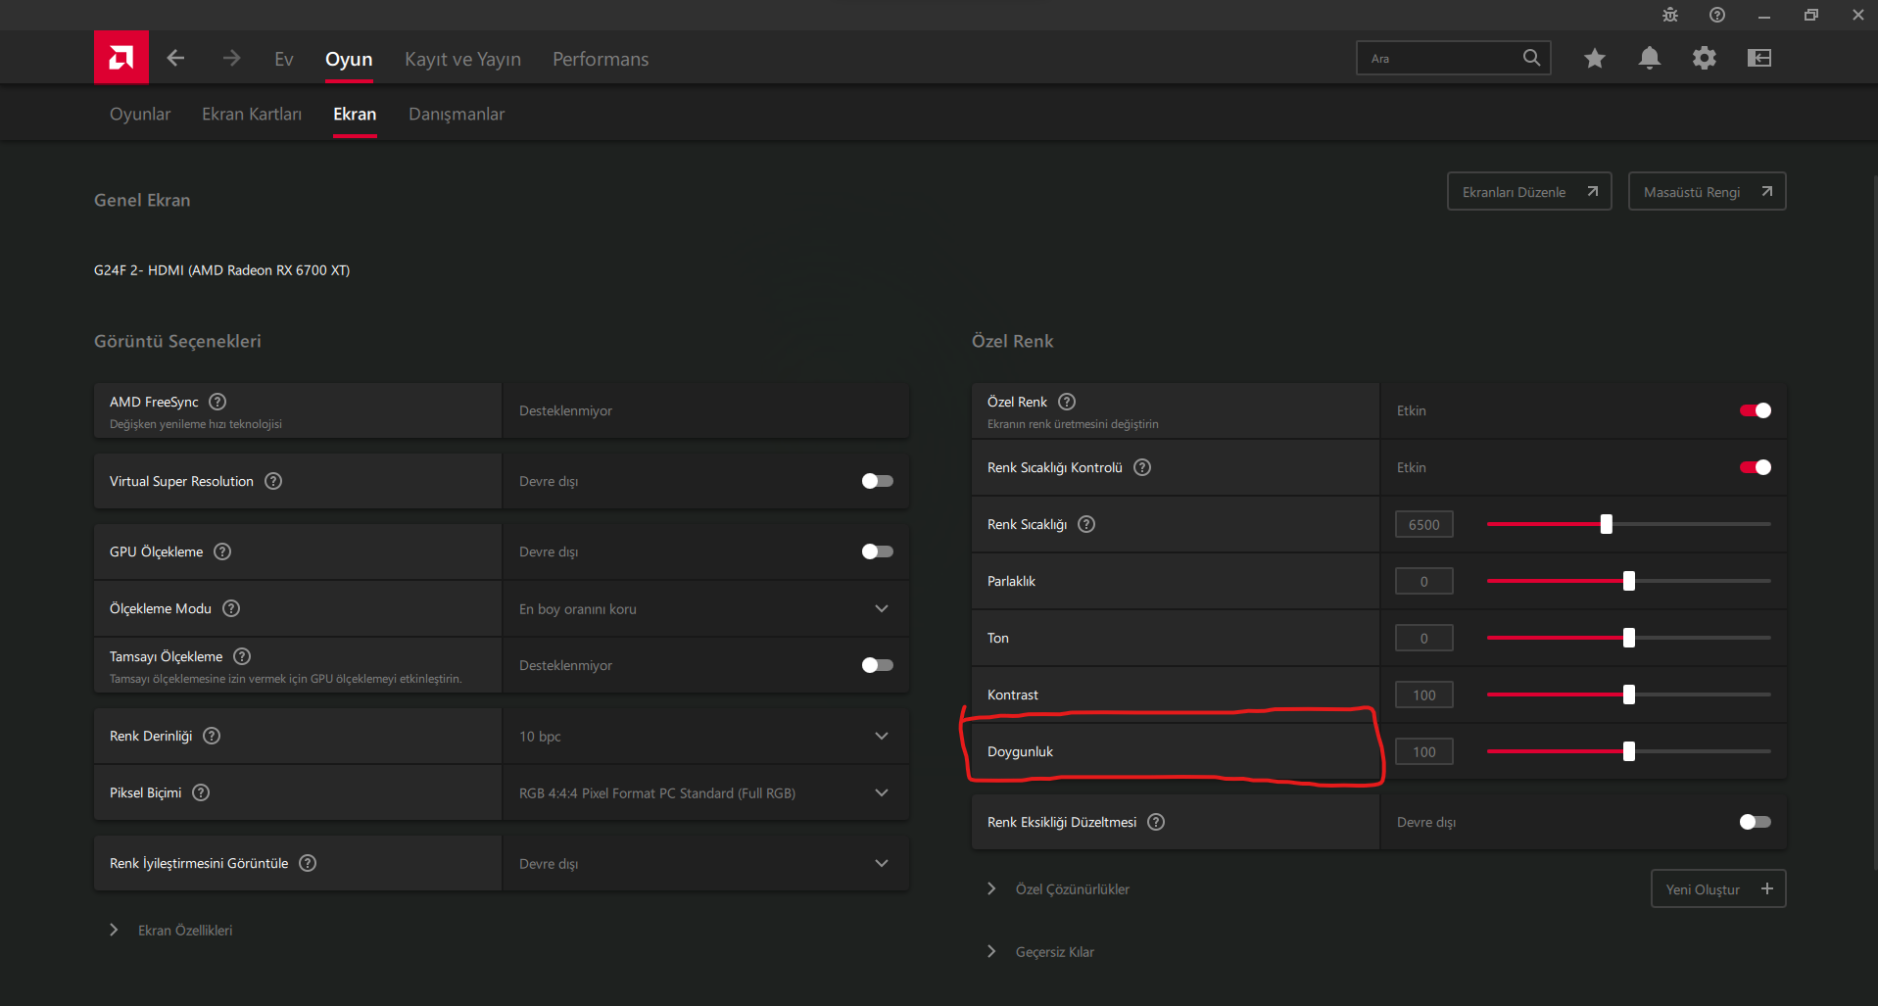Show help for AMD FreeSync

point(217,402)
